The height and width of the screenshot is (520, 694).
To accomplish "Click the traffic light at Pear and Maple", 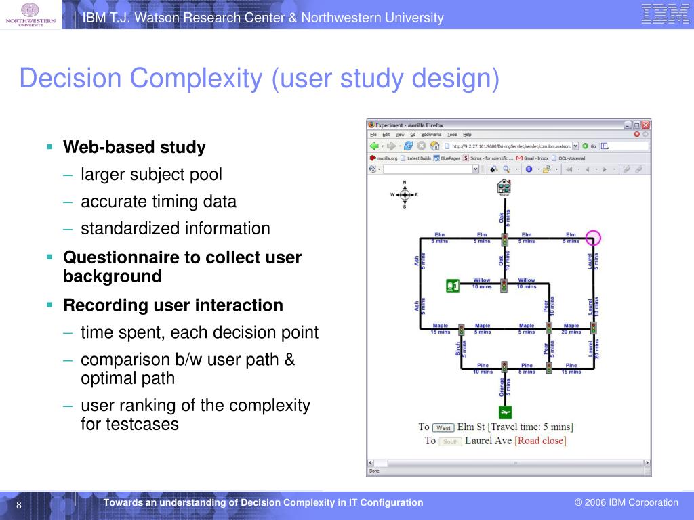I will 549,328.
